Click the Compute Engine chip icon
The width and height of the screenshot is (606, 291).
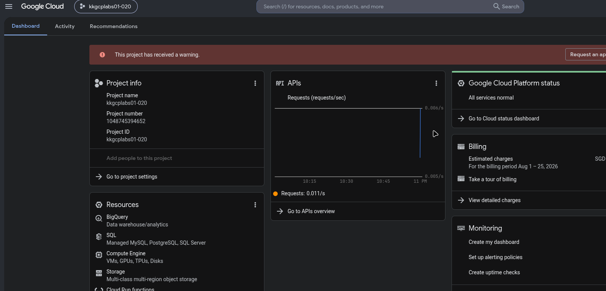[99, 255]
